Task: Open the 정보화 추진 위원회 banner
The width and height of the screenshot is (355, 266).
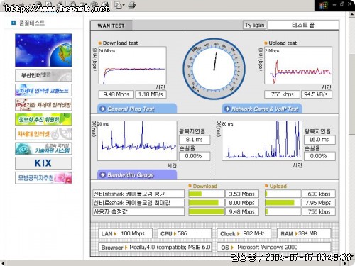Action: point(43,119)
